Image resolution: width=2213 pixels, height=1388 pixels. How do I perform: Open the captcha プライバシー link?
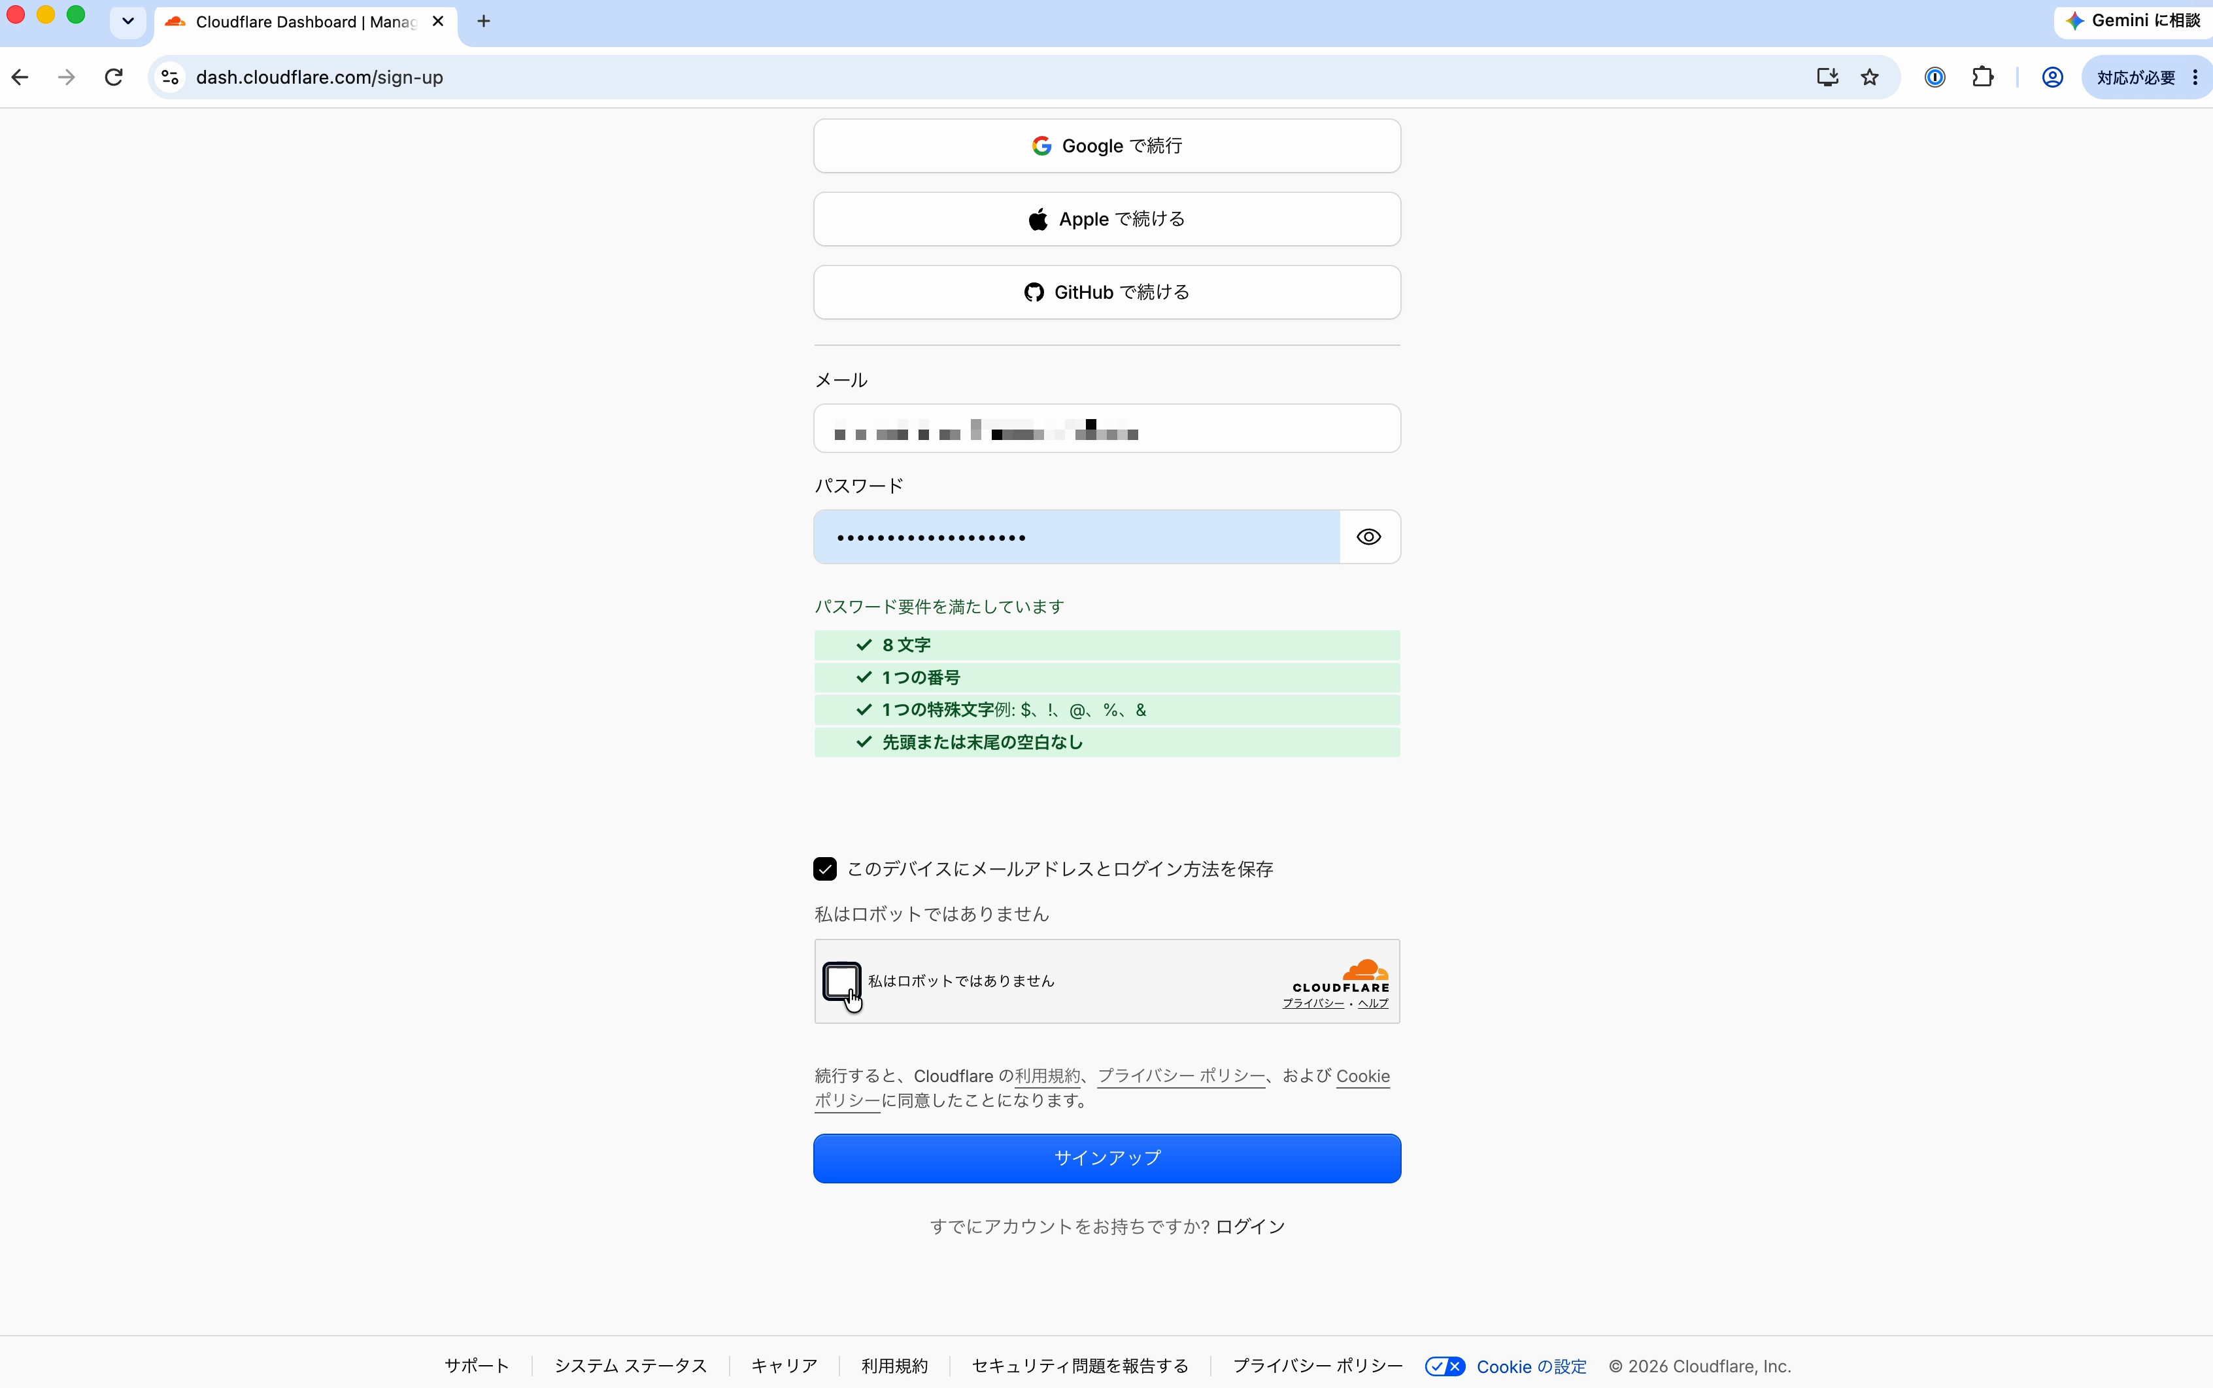click(x=1313, y=1004)
